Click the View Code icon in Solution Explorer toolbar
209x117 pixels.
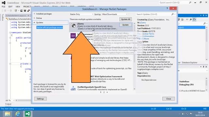[187, 19]
